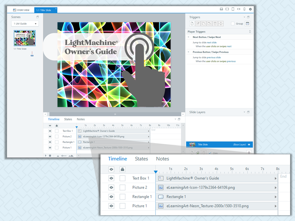Lock Picture 2 in the zoomed timeline
The width and height of the screenshot is (295, 221).
click(x=123, y=187)
